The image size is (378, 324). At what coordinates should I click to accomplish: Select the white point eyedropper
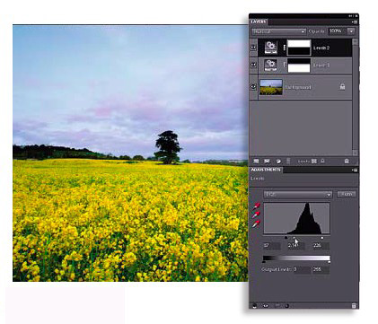257,223
